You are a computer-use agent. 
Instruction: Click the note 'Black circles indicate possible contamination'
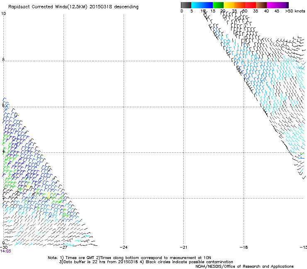(189, 262)
